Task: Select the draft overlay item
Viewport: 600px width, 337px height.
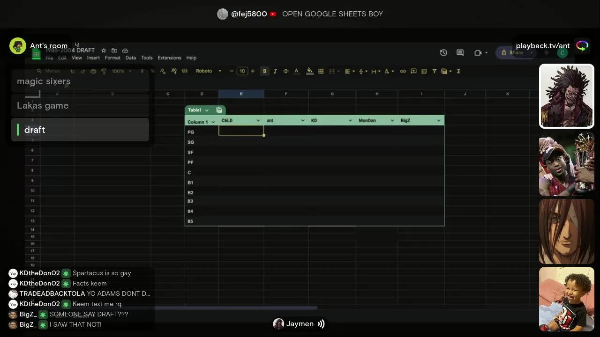Action: pos(80,130)
